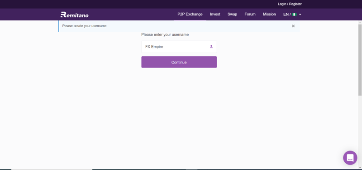Click the Nigeria flag icon
The image size is (362, 170).
pyautogui.click(x=294, y=15)
